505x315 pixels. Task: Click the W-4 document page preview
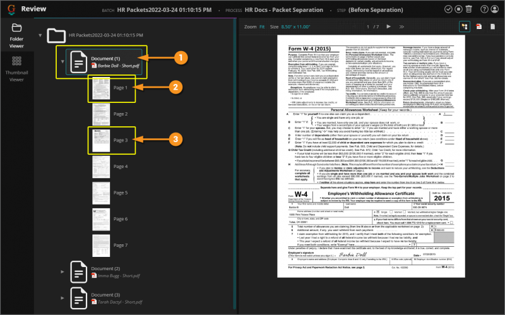click(371, 156)
